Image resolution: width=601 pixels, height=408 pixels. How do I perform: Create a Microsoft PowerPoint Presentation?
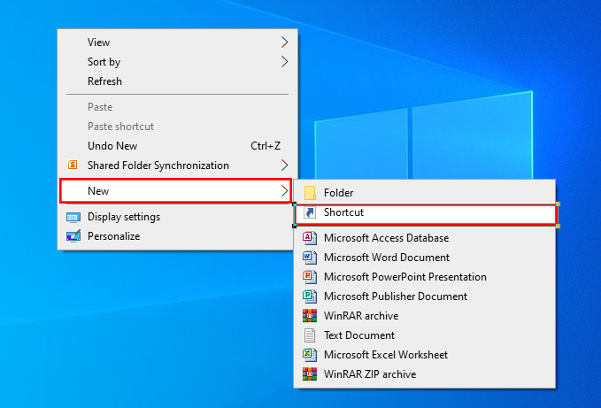click(425, 277)
